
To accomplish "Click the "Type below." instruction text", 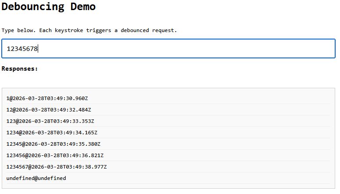I will [x=19, y=30].
